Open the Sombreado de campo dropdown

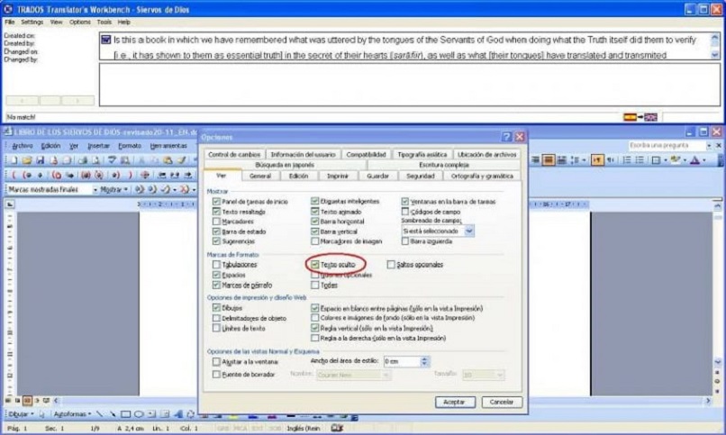[469, 231]
